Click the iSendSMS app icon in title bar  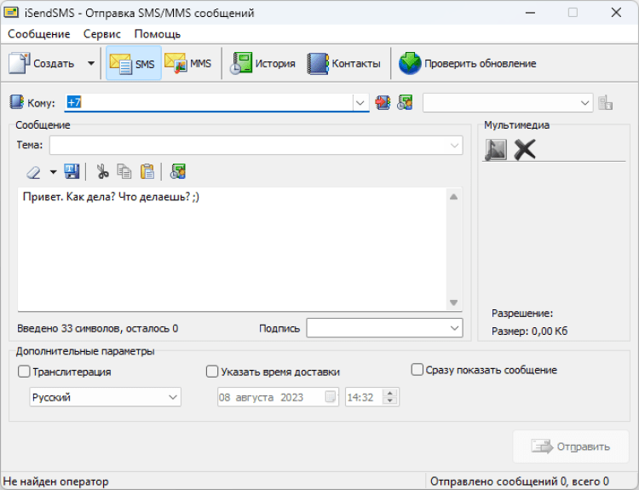click(11, 12)
